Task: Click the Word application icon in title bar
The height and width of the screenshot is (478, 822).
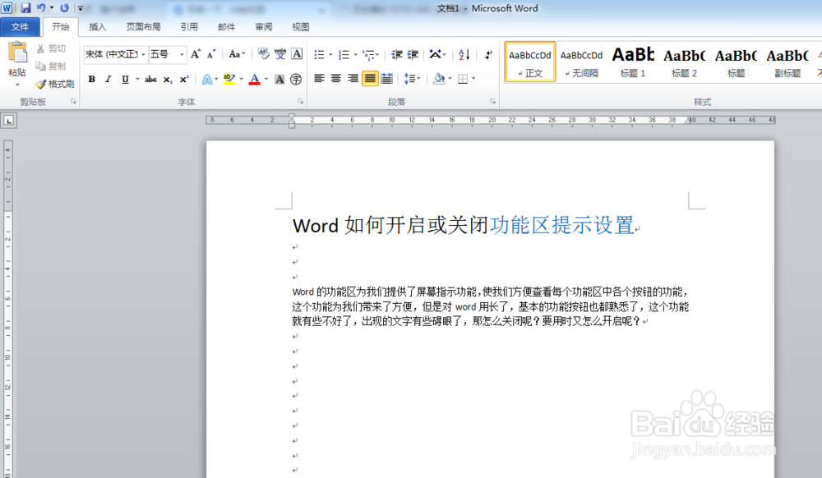Action: pyautogui.click(x=7, y=8)
